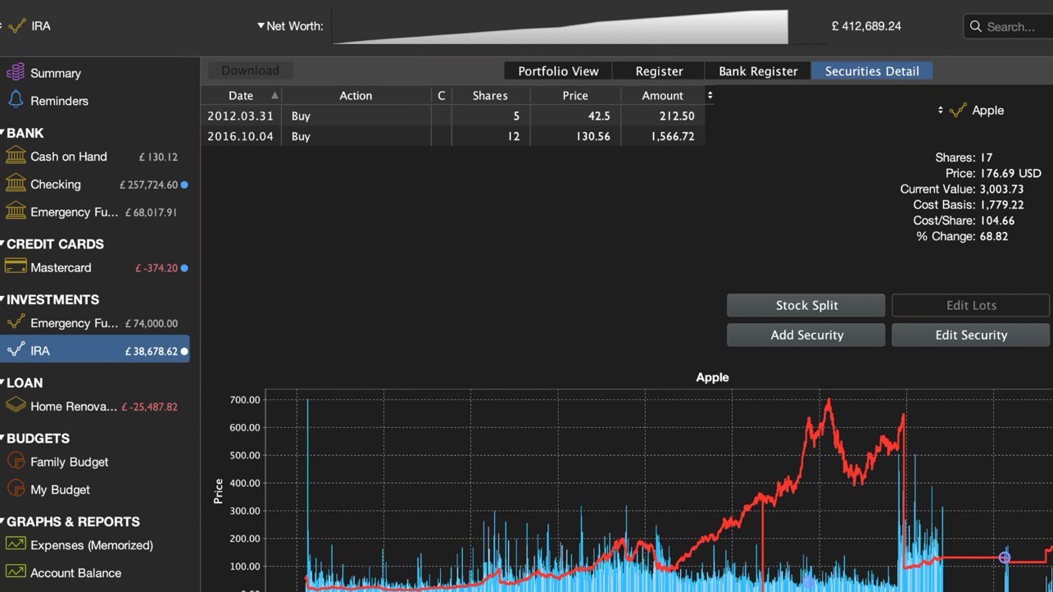Viewport: 1053px width, 592px height.
Task: Click the Expenses (Memorized) graph icon
Action: click(x=15, y=544)
